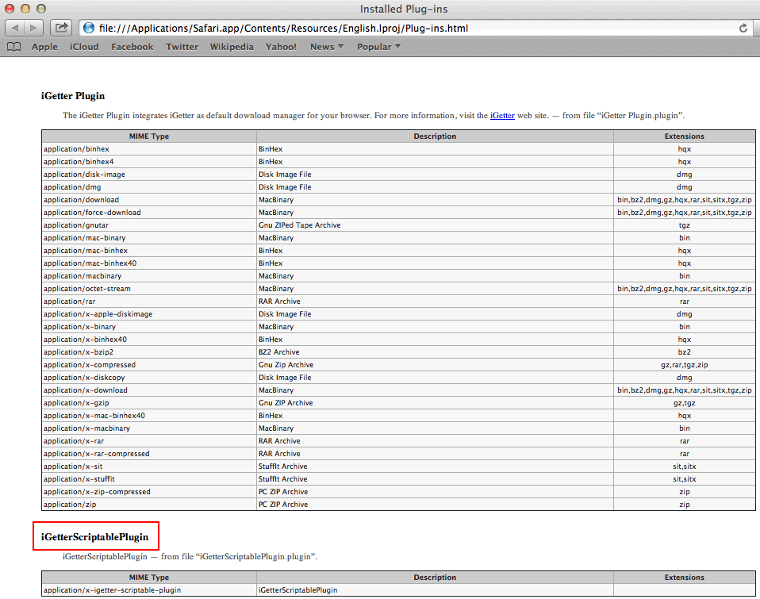760x599 pixels.
Task: Click the Back navigation arrow
Action: coord(15,28)
